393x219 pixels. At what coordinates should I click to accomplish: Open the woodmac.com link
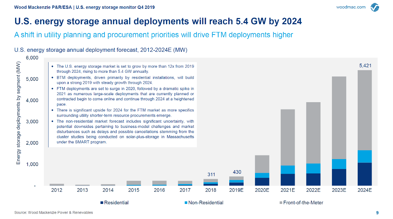[x=351, y=7]
